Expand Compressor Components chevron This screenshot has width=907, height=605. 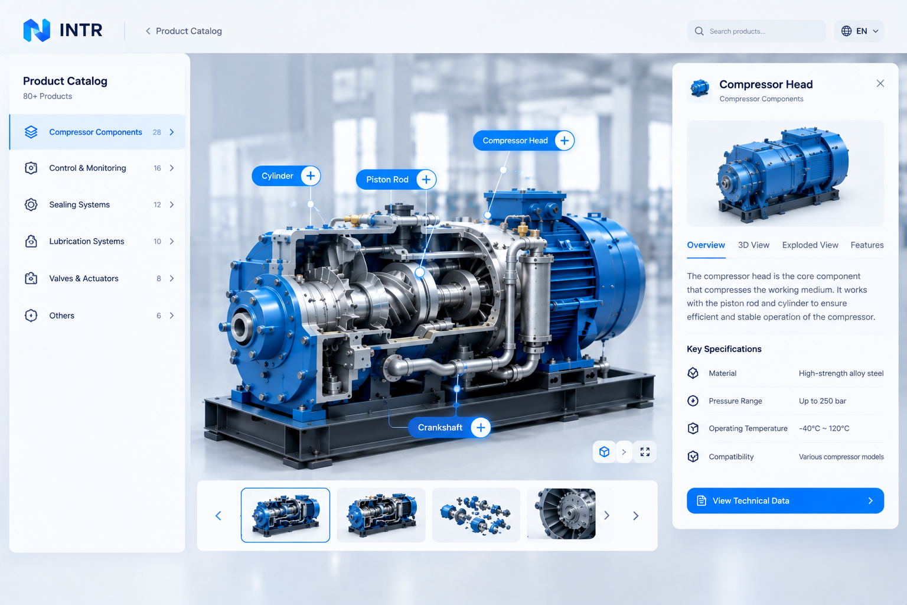tap(172, 132)
